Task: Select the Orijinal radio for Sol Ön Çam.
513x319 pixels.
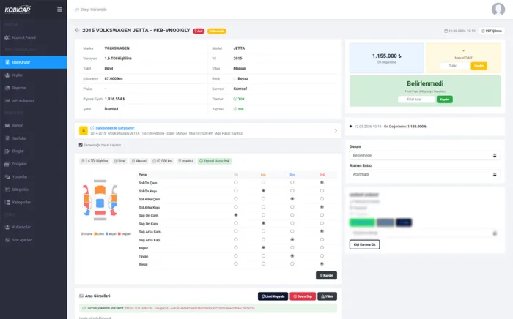Action: 235,182
